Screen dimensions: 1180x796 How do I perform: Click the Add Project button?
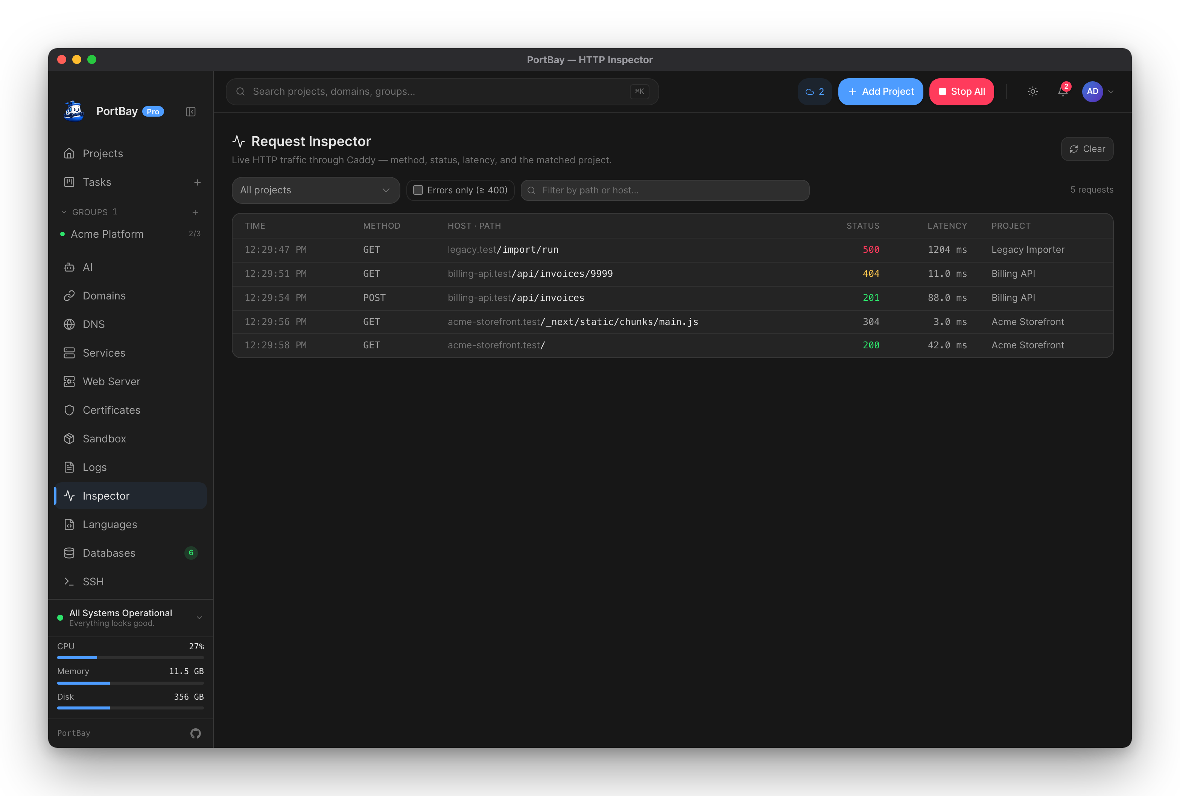click(880, 92)
